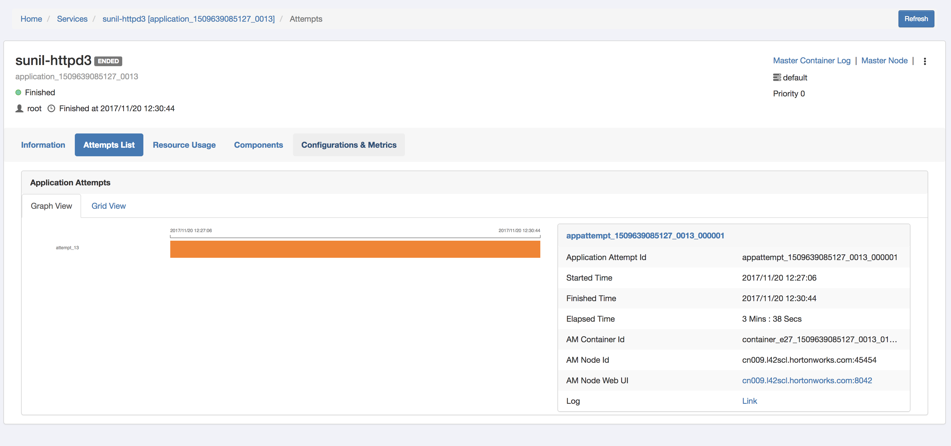Open the Master Container Log link
This screenshot has width=951, height=446.
pos(811,60)
